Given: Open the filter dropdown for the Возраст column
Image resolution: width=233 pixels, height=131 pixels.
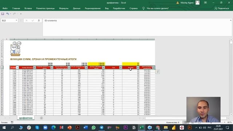Looking at the screenshot, I should click(138, 68).
